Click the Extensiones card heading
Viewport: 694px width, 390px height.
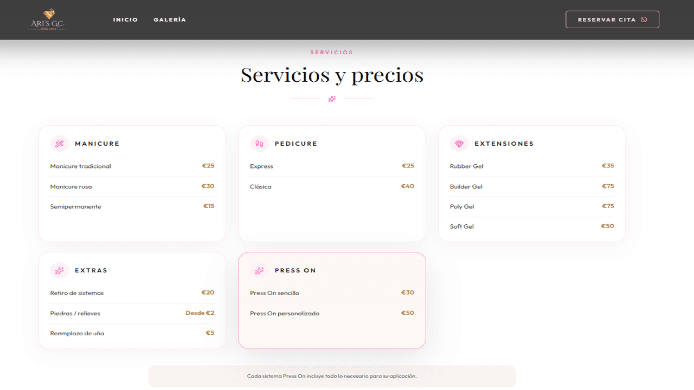point(504,144)
